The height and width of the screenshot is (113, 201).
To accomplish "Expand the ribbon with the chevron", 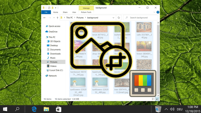I will pyautogui.click(x=154, y=12).
